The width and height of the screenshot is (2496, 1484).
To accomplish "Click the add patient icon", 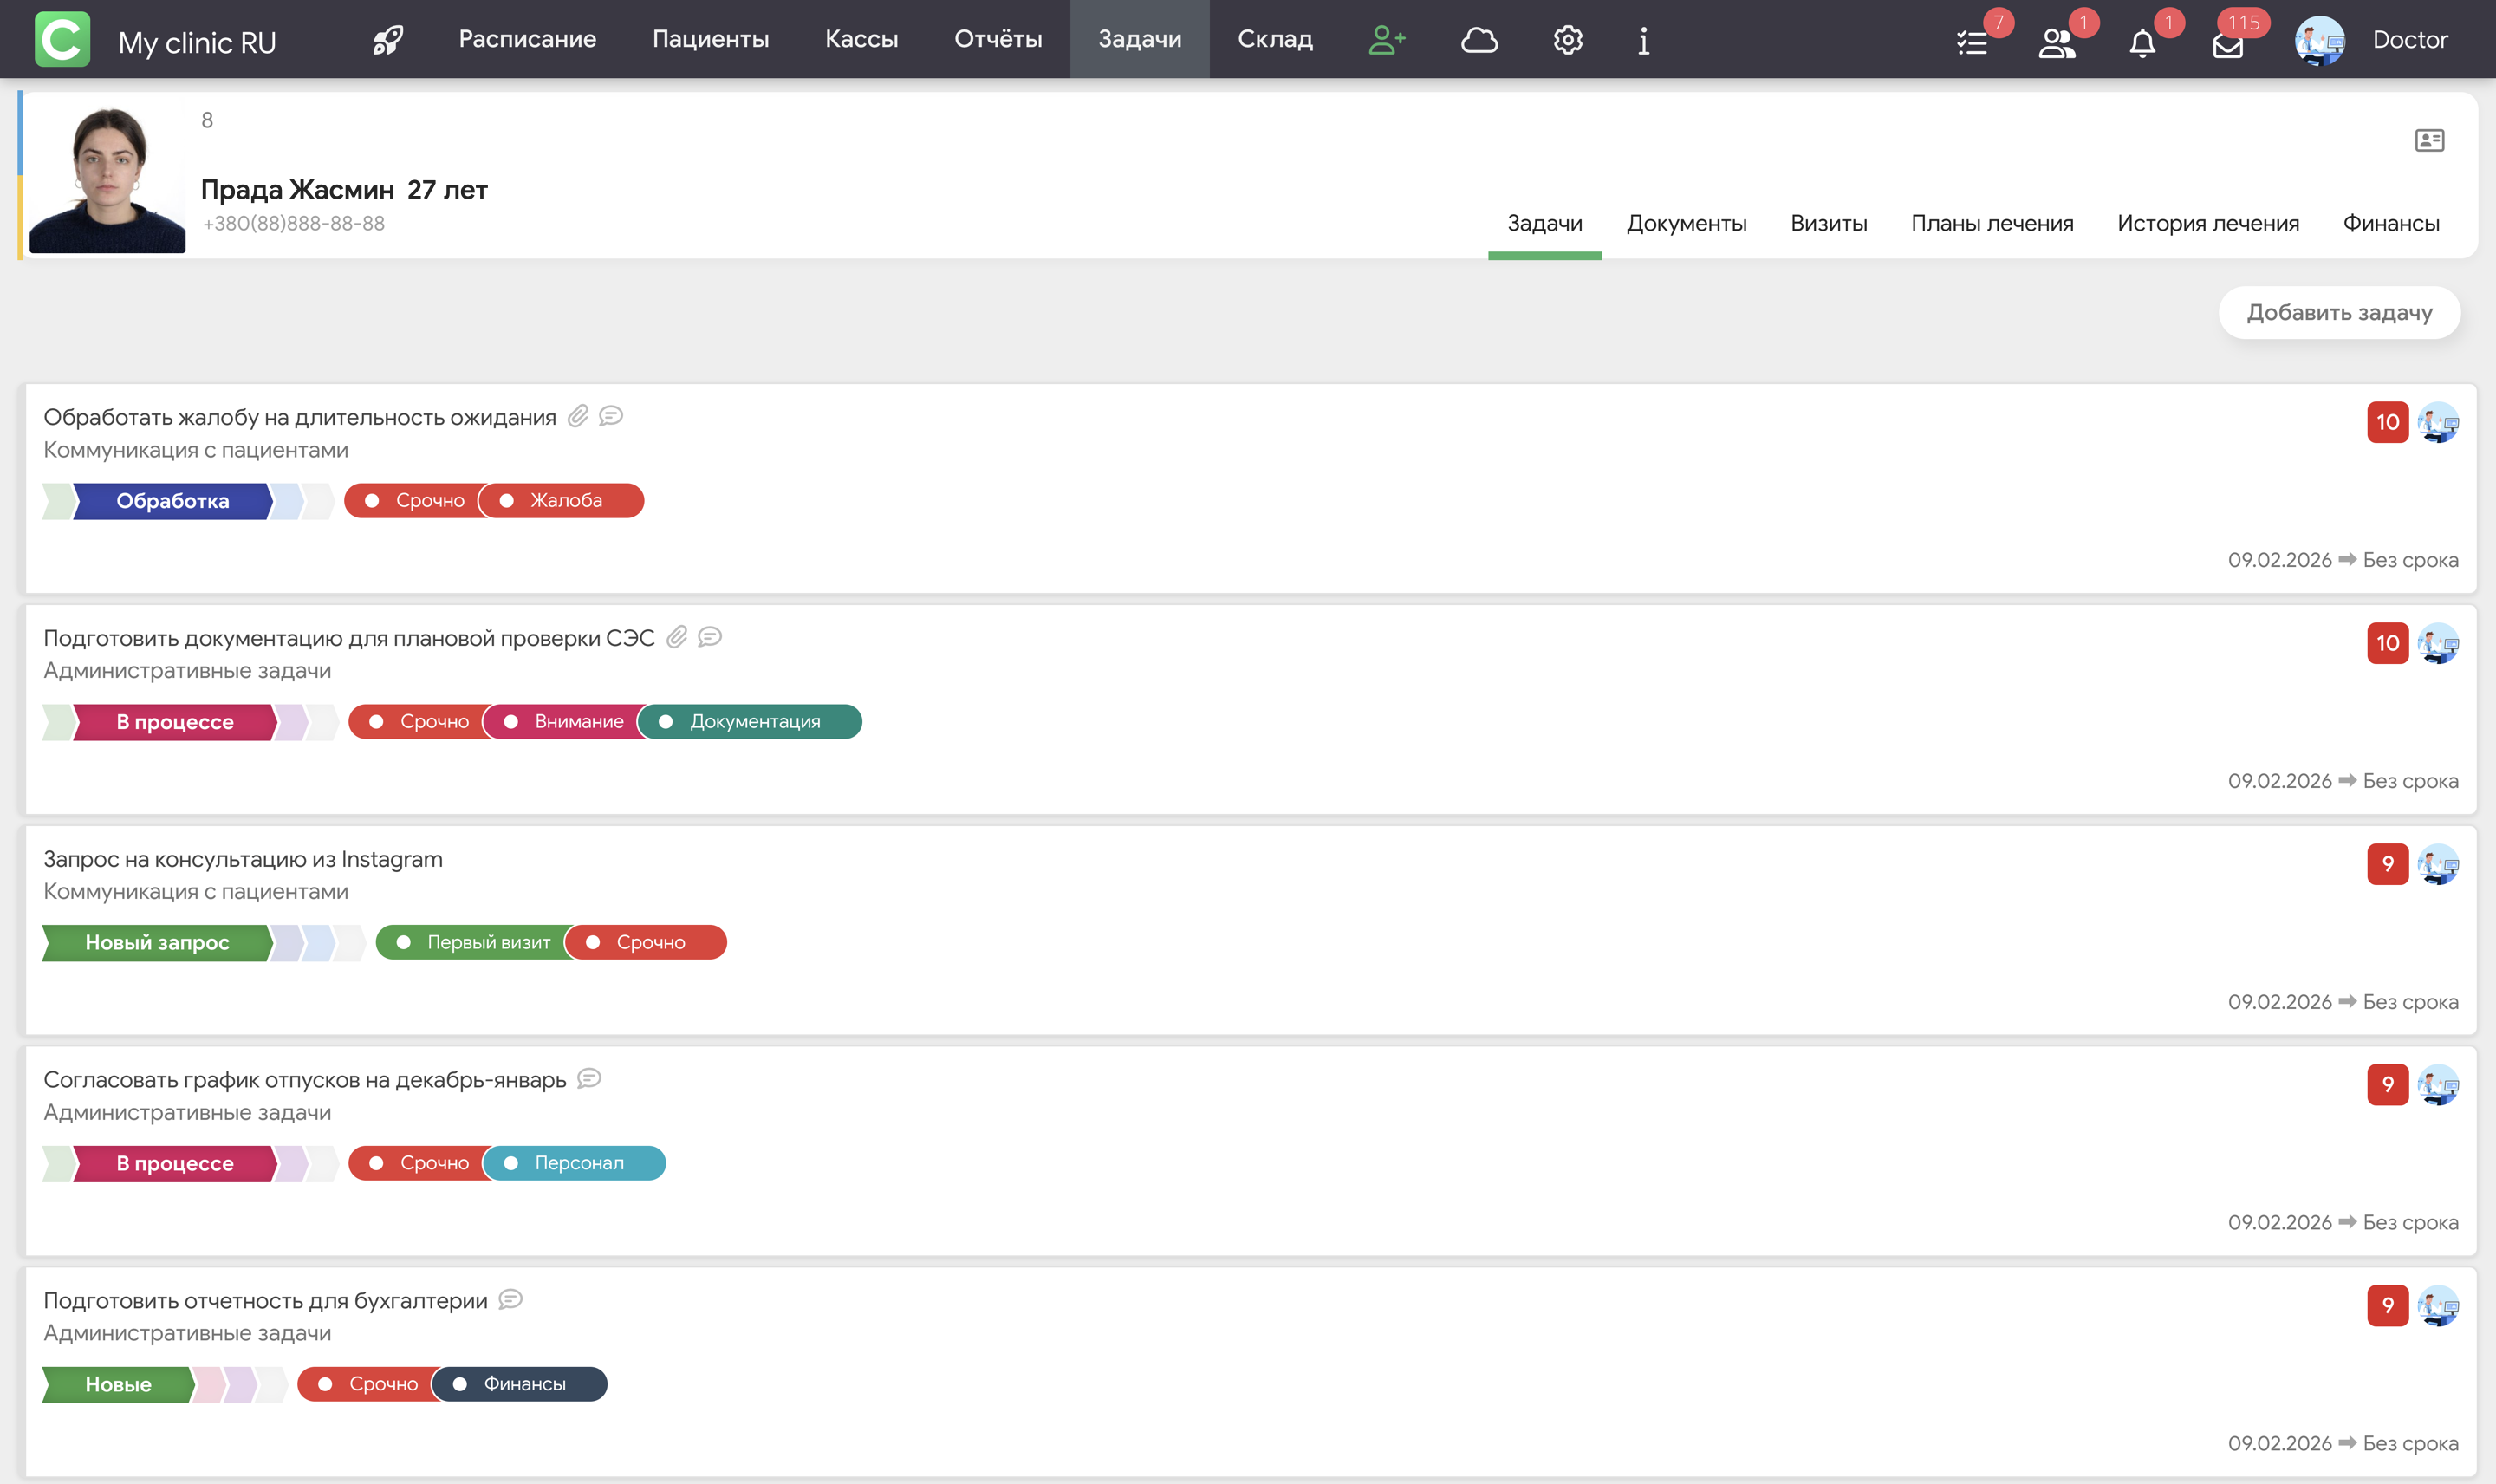I will 1387,40.
